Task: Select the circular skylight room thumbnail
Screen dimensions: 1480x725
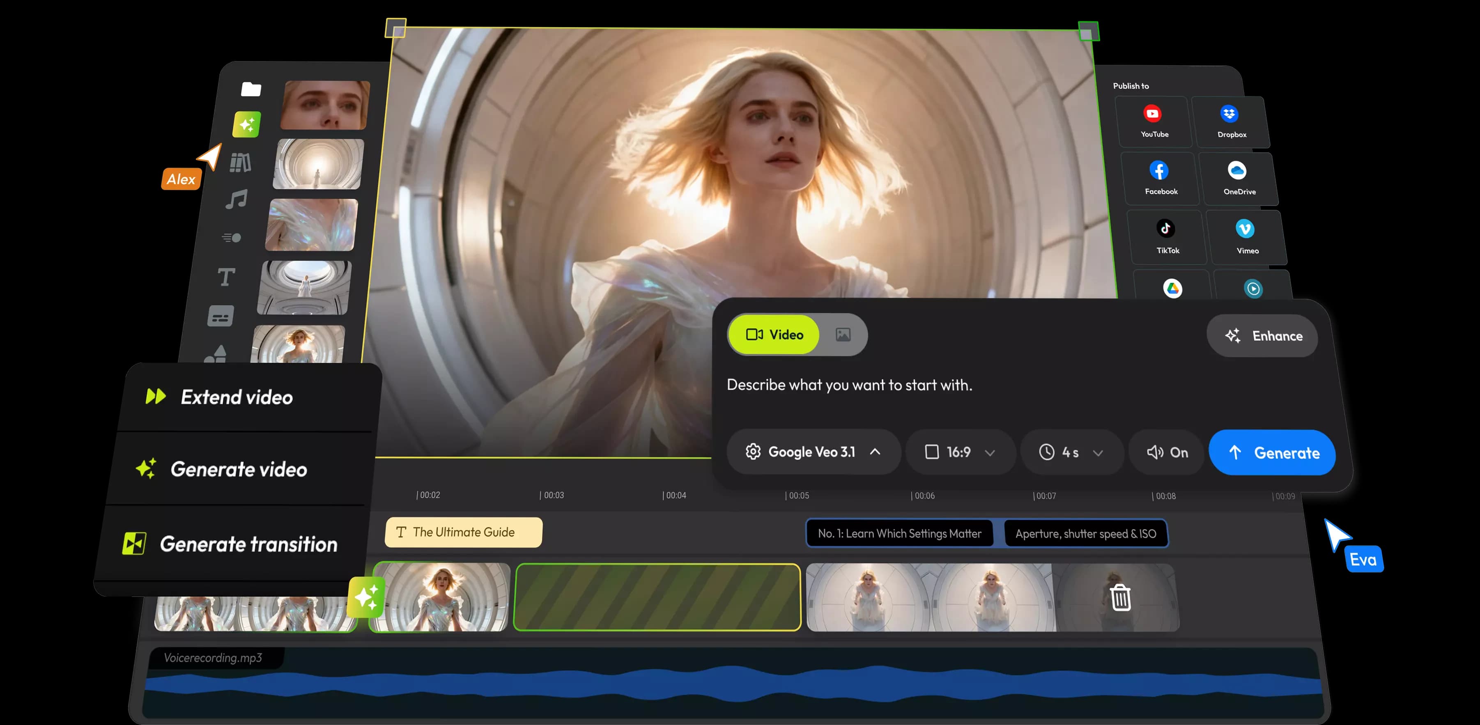Action: (304, 287)
